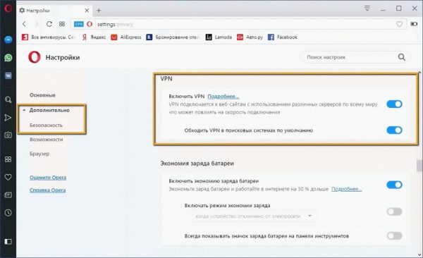Open Lamoda bookmark
Viewport: 423px width, 258px height.
219,37
